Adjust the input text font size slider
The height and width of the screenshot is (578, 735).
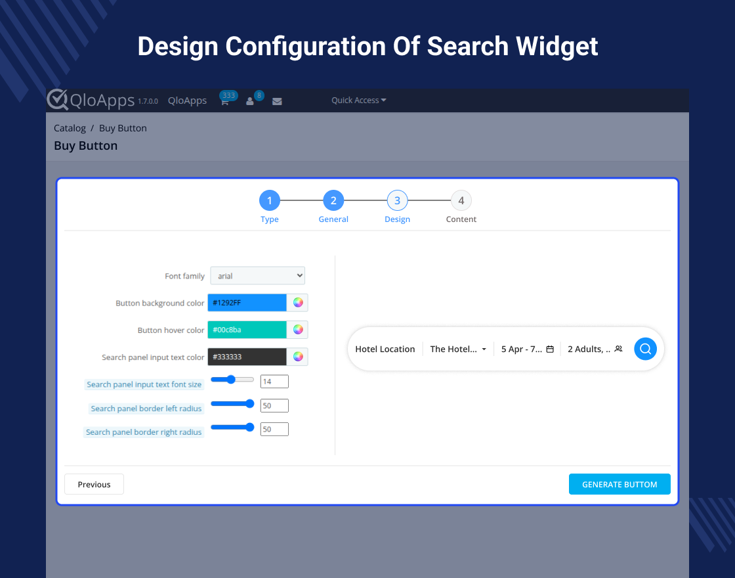coord(232,380)
